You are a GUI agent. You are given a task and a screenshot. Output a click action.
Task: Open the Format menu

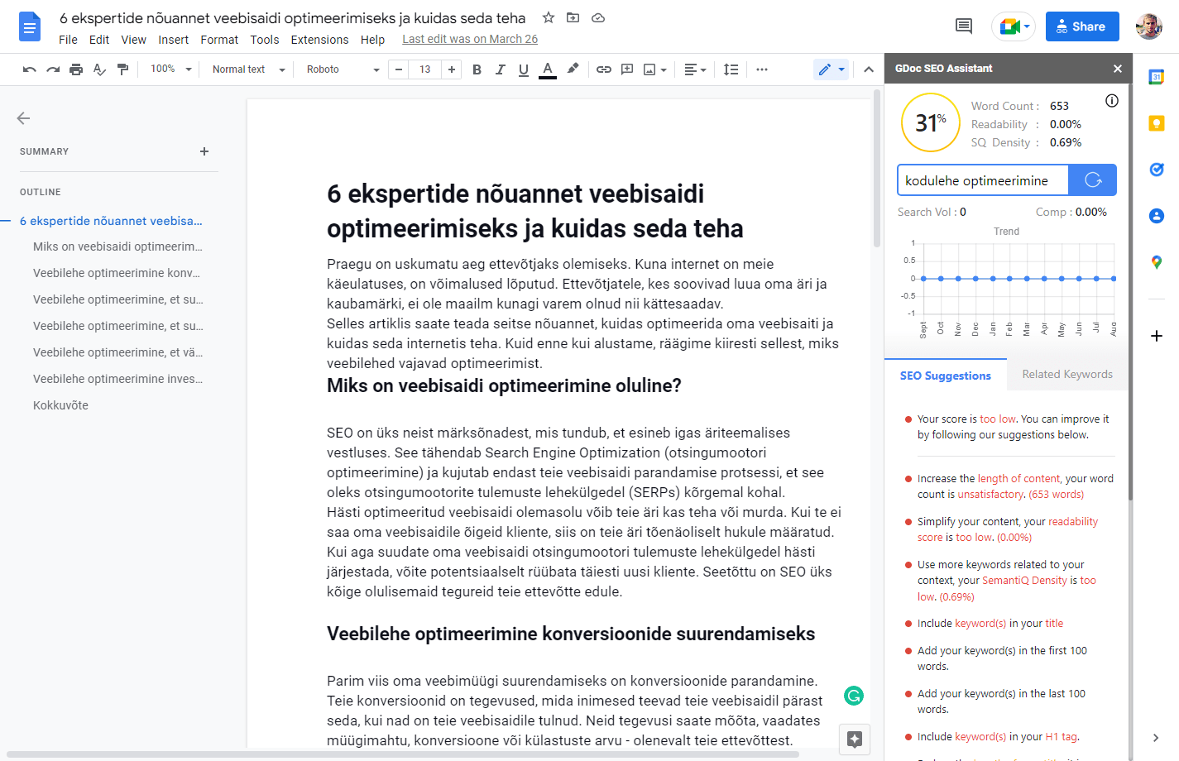click(x=219, y=40)
